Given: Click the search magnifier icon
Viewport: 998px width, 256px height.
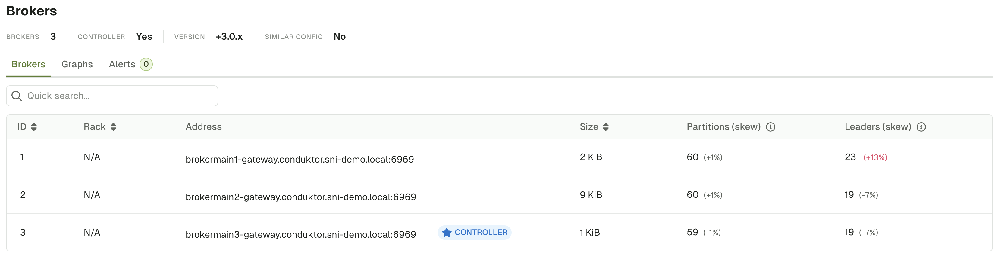Looking at the screenshot, I should [x=17, y=96].
